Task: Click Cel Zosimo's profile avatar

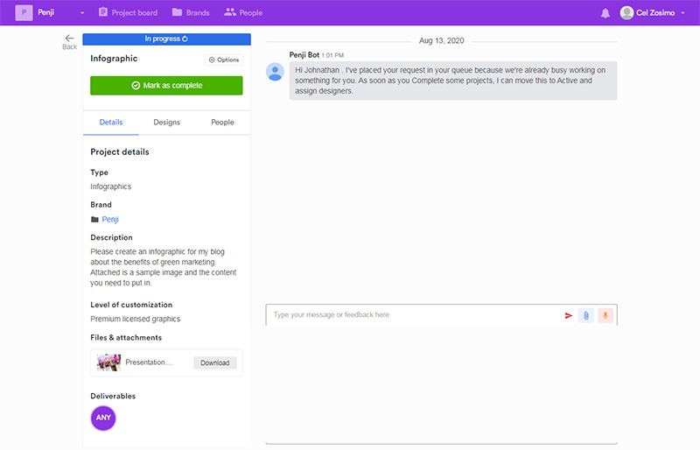Action: pos(626,13)
